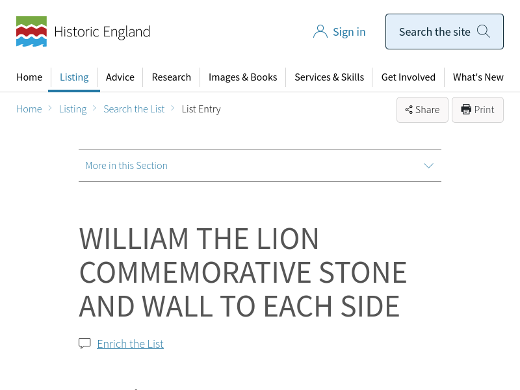This screenshot has width=520, height=390.
Task: Click the Search the List breadcrumb
Action: (134, 109)
